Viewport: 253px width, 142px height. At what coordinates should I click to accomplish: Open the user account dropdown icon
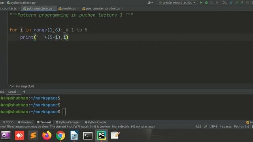coord(150,3)
